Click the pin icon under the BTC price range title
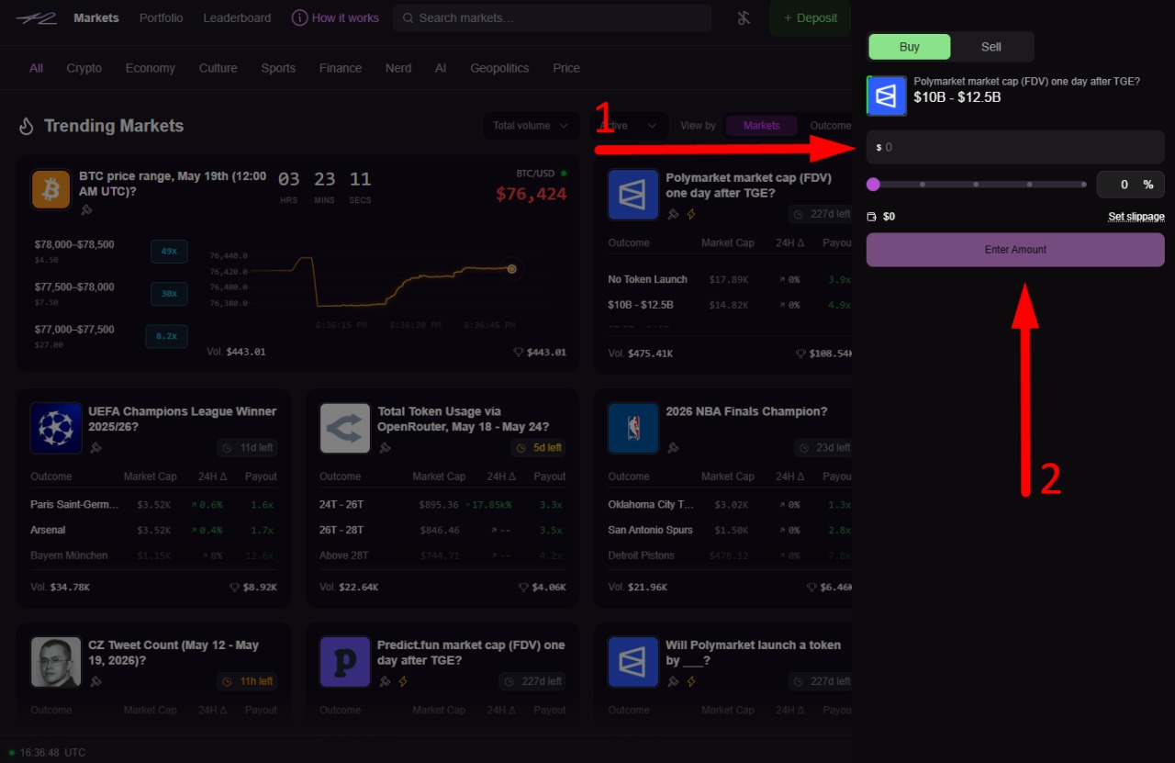Image resolution: width=1175 pixels, height=763 pixels. pos(86,210)
